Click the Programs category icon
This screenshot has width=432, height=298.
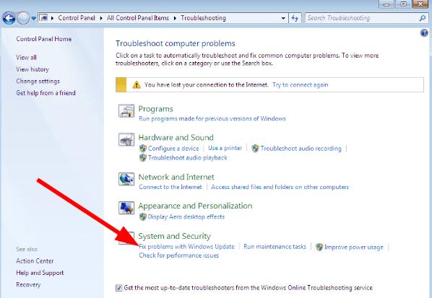click(126, 110)
